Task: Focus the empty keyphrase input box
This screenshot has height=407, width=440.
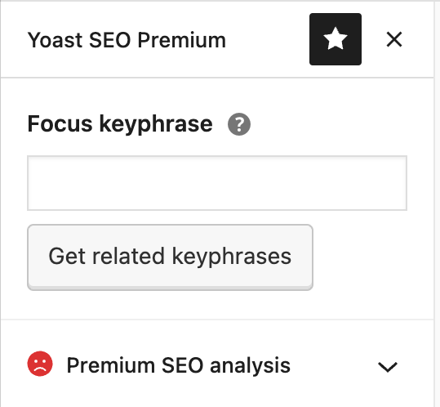Action: click(217, 183)
